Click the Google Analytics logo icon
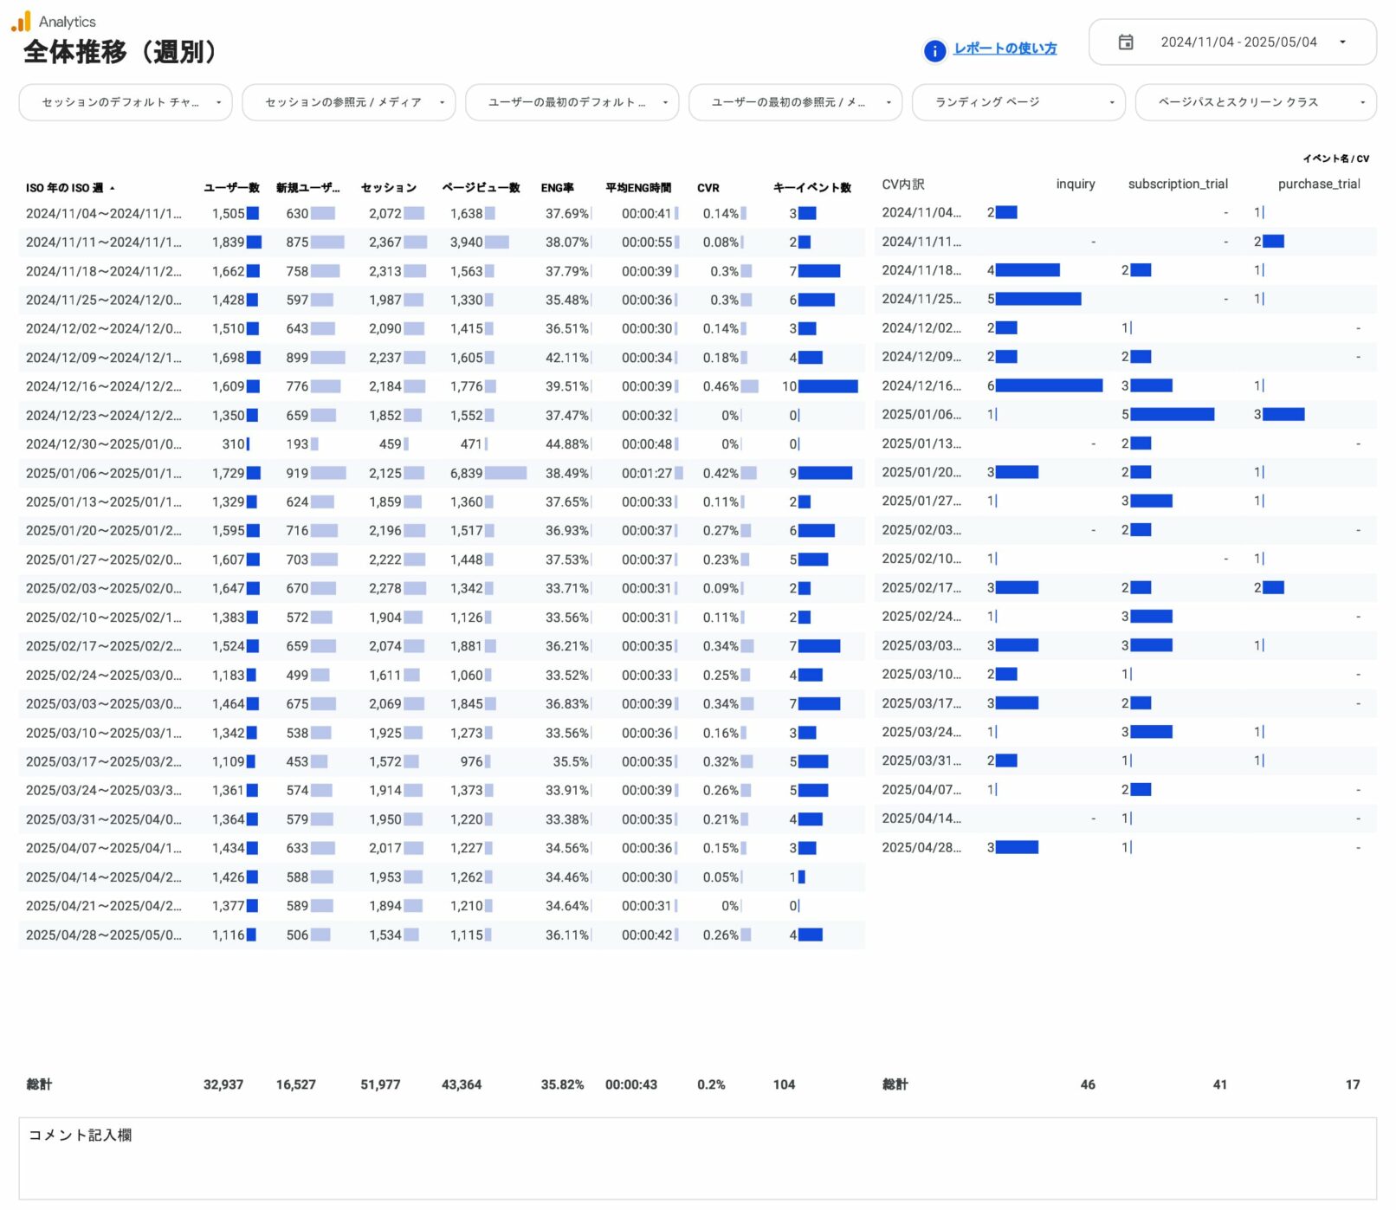 (x=21, y=21)
